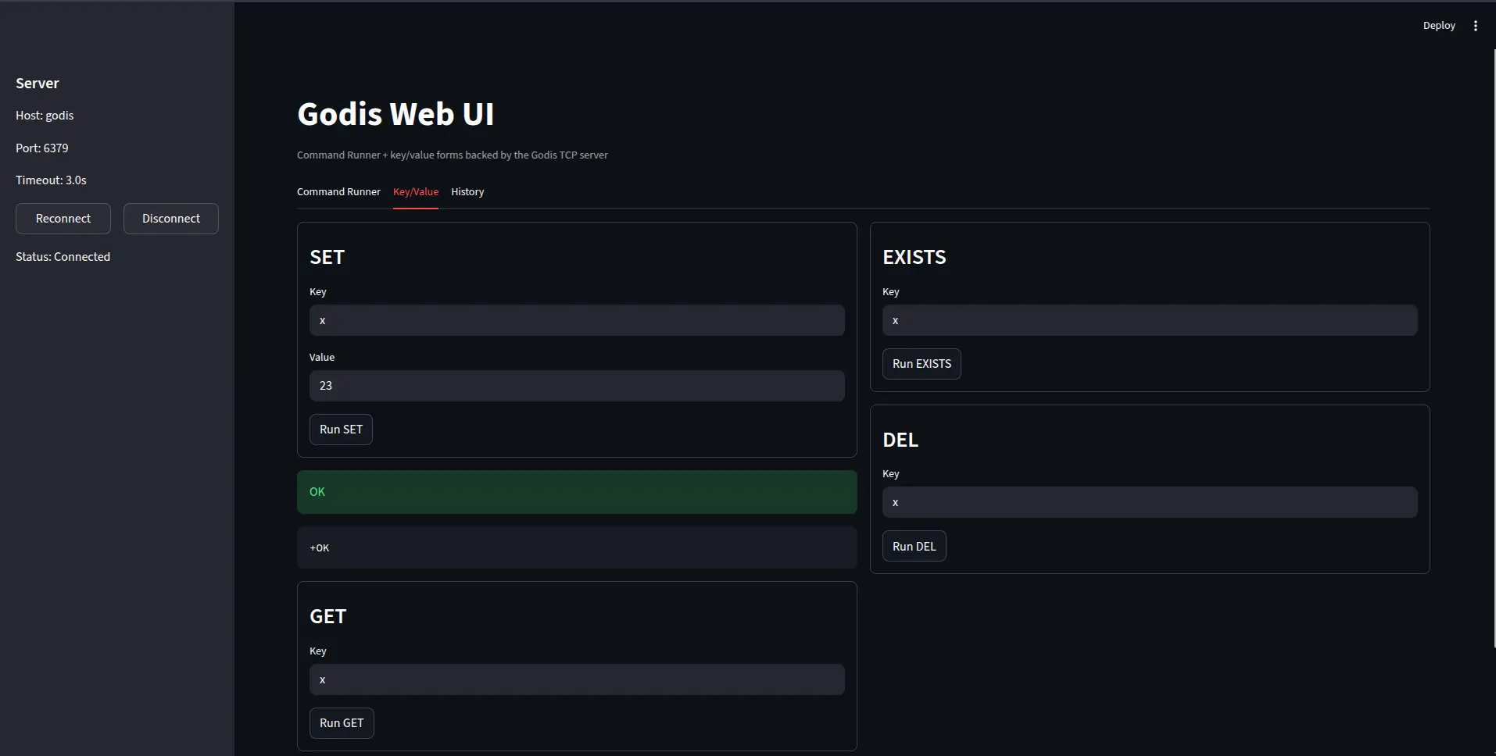1496x756 pixels.
Task: Switch to the Command Runner tab
Action: 338,192
